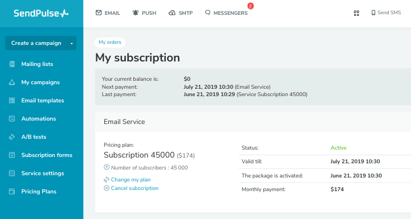
Task: Open the gift box icon
Action: (356, 13)
